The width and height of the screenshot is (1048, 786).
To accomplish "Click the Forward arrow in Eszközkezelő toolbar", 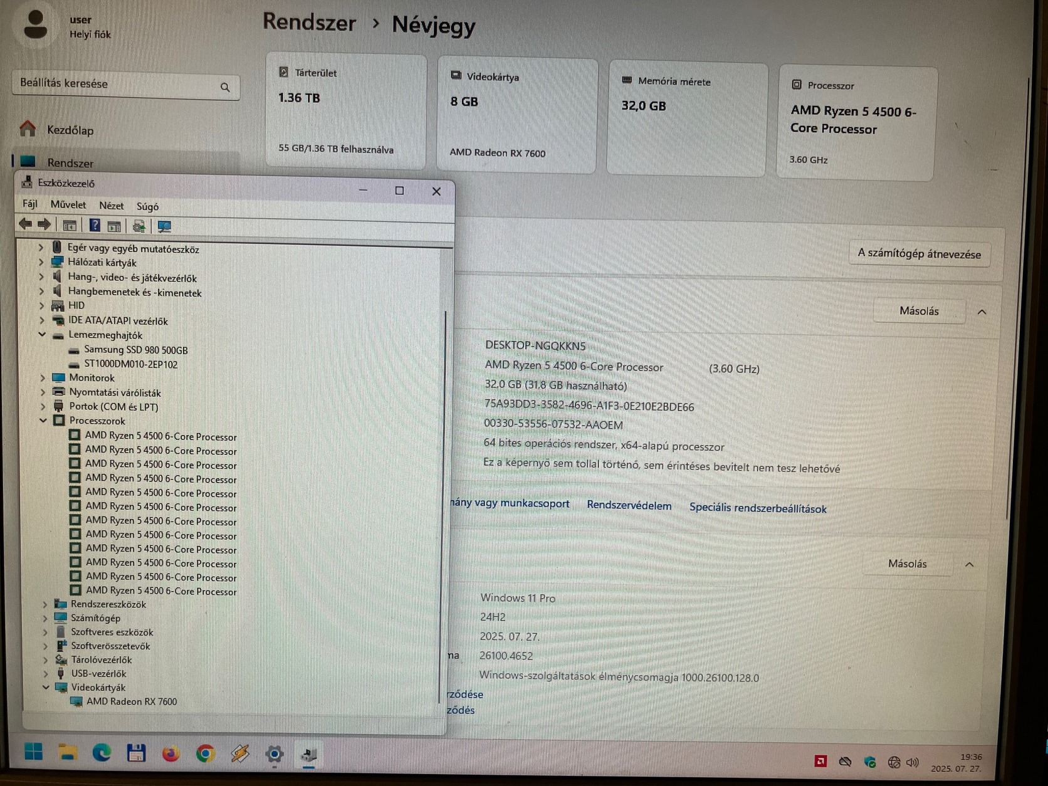I will click(44, 224).
